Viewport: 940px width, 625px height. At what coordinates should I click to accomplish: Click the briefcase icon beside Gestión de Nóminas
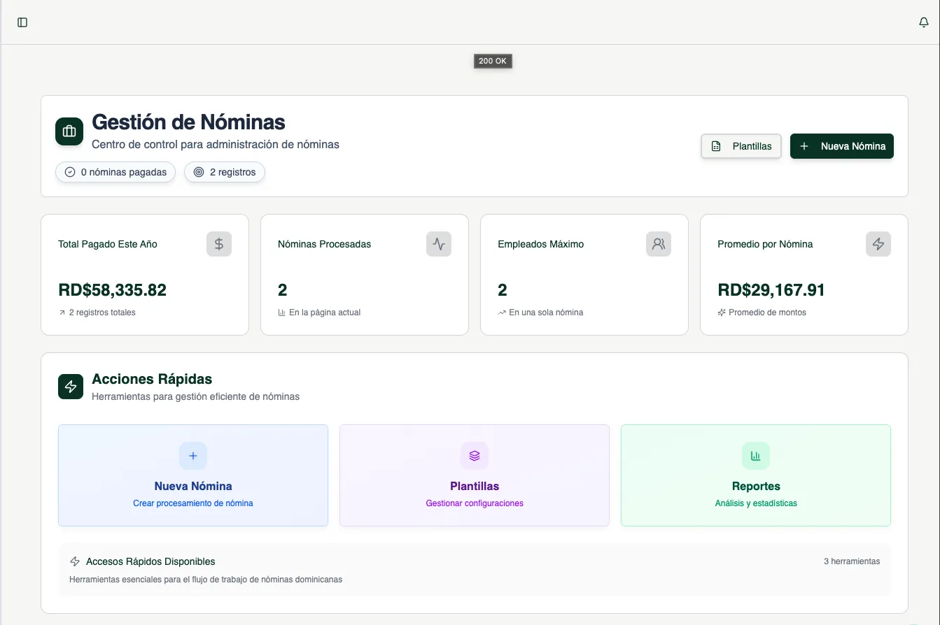tap(69, 131)
